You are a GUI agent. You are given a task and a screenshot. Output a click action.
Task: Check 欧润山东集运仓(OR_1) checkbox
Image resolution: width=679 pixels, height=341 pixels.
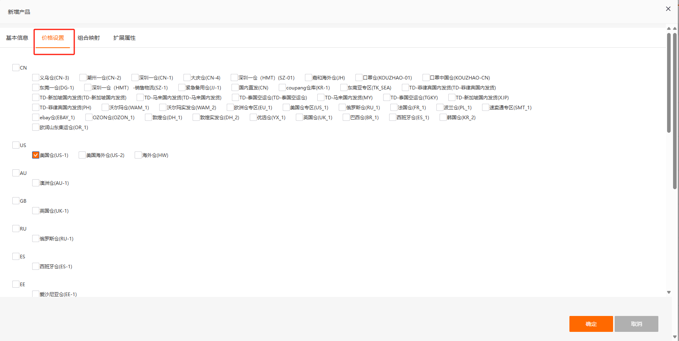(36, 127)
